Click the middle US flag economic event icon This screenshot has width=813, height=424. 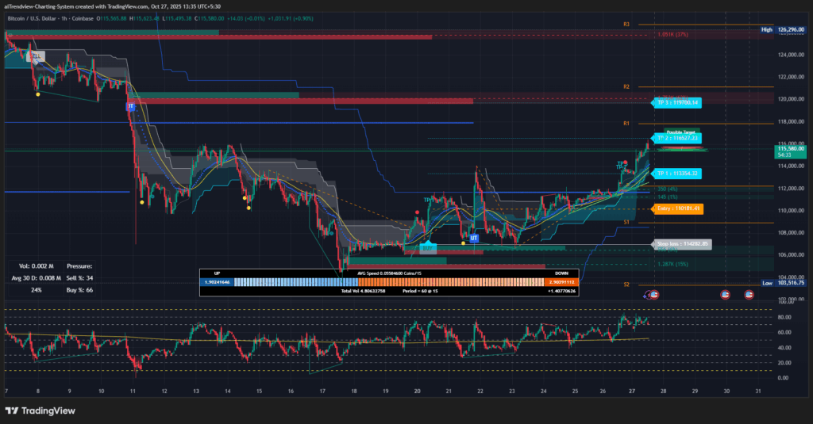725,294
